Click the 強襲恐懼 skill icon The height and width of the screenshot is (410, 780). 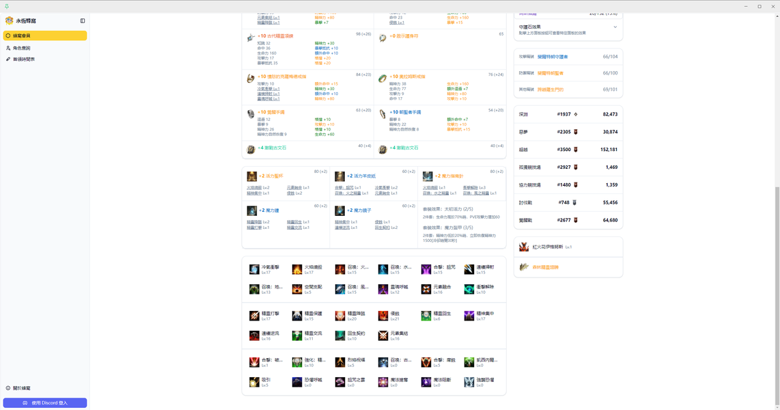click(469, 382)
